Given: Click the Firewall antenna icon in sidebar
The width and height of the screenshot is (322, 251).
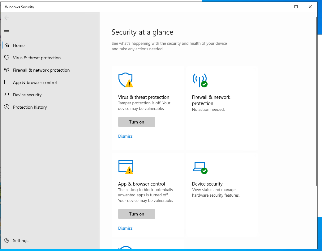Looking at the screenshot, I should pyautogui.click(x=7, y=70).
